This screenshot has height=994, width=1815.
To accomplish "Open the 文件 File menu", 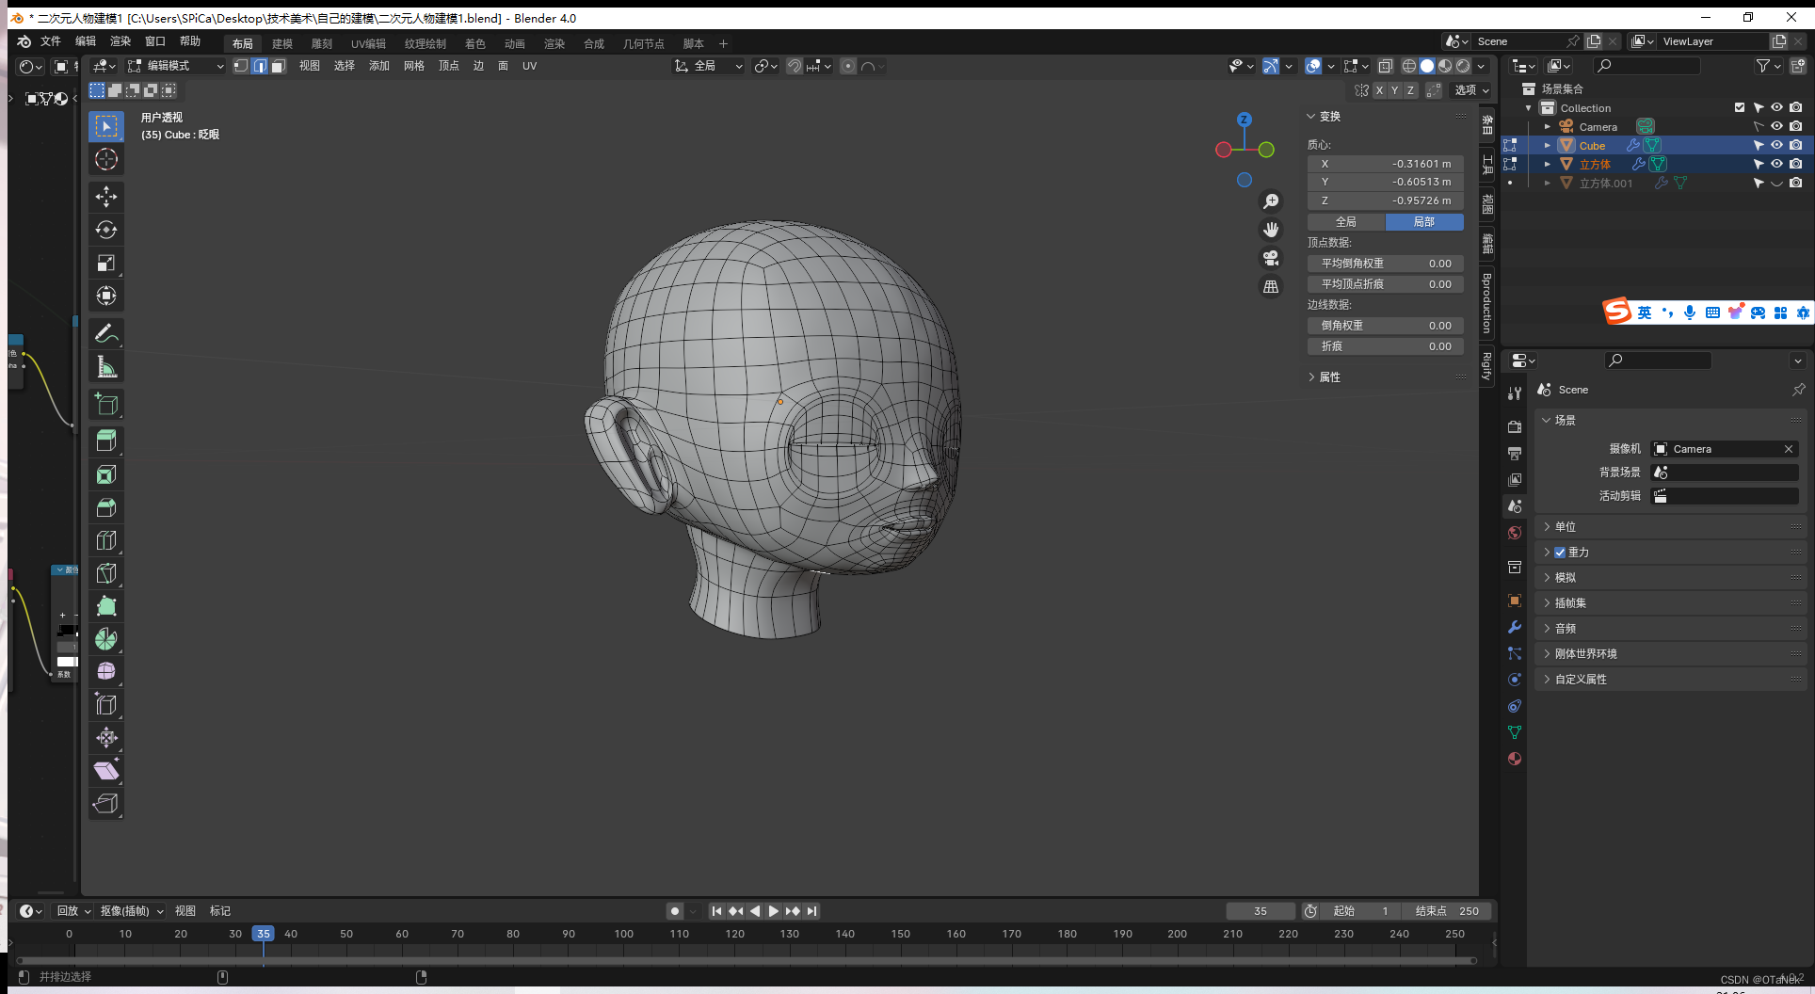I will coord(51,41).
